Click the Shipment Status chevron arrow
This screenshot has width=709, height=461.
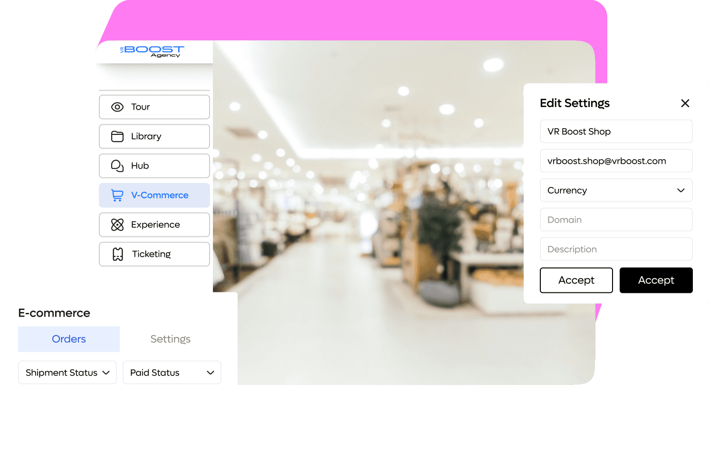pos(106,373)
